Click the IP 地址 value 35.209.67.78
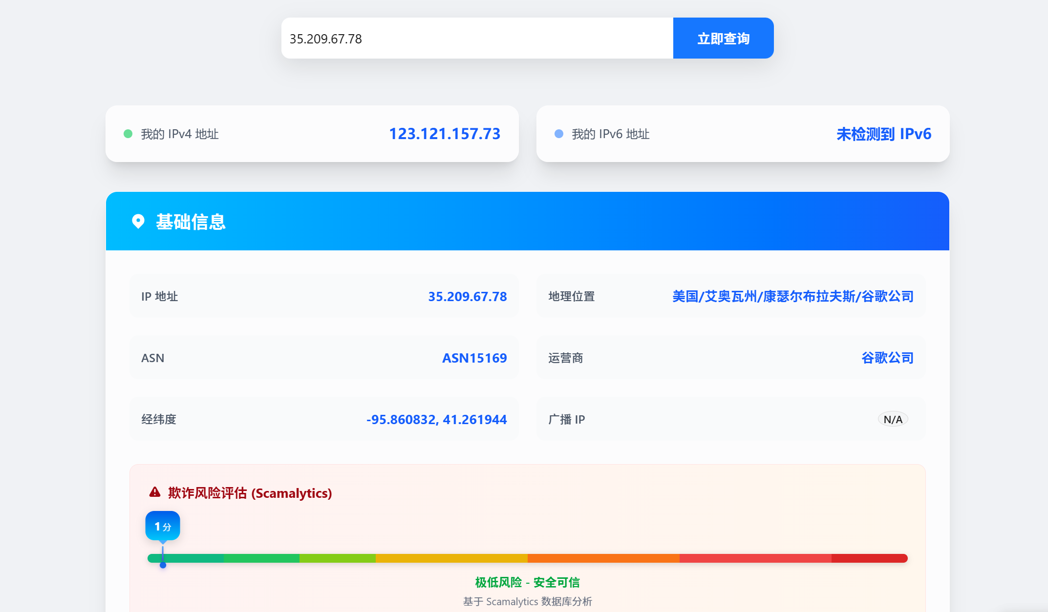The height and width of the screenshot is (612, 1048). tap(467, 296)
